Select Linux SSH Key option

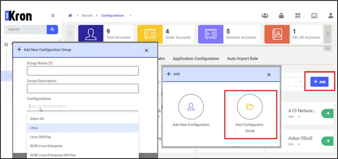pyautogui.click(x=83, y=137)
